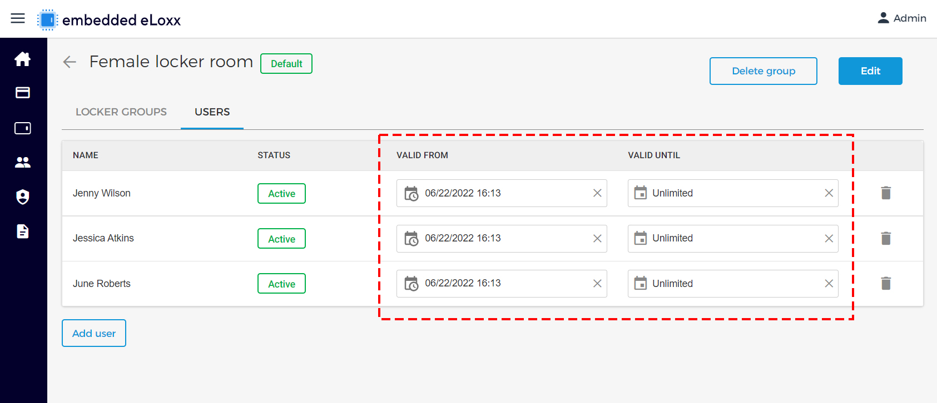Delete Jenny Wilson with the trash icon

(886, 193)
